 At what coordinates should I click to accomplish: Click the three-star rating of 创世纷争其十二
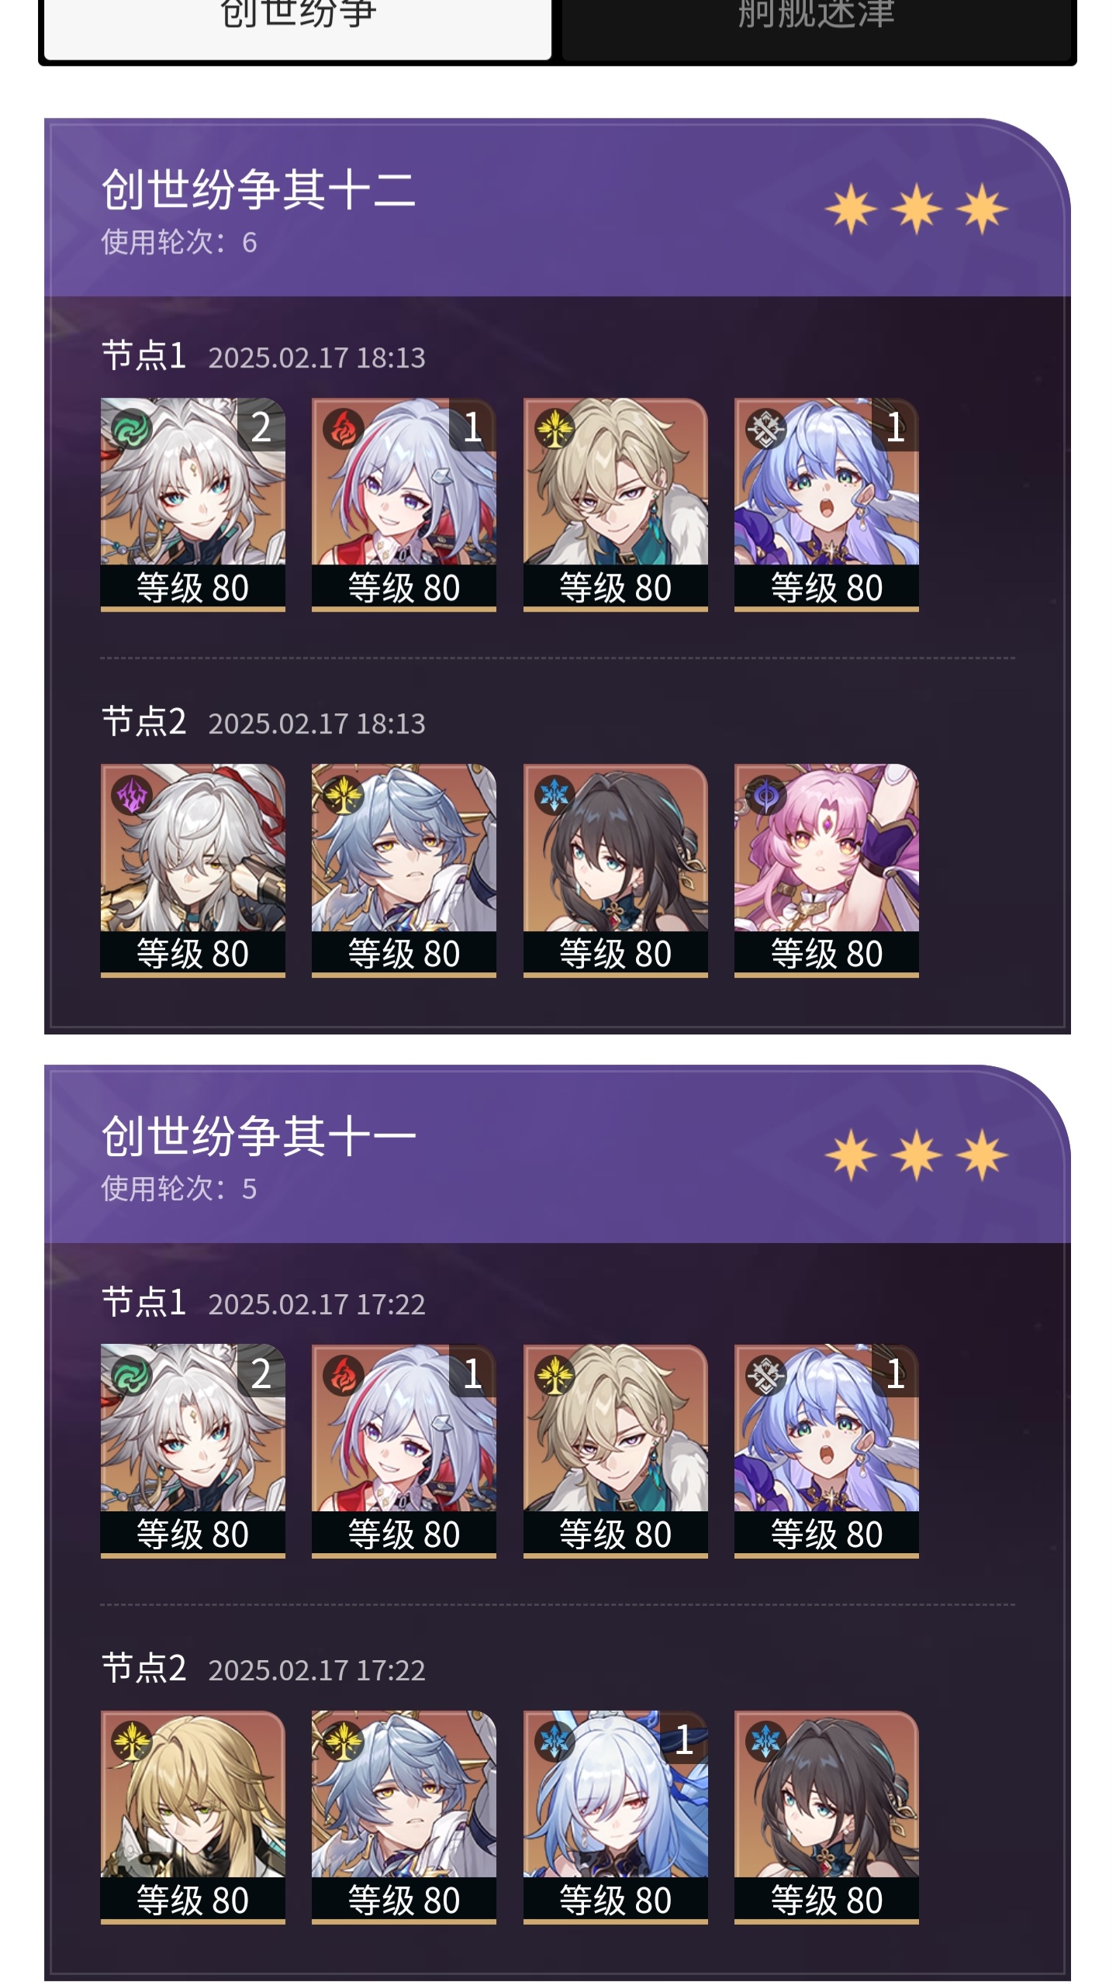[916, 209]
